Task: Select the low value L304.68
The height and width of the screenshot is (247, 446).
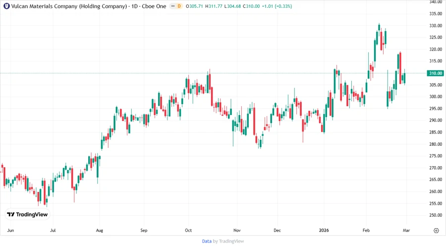Action: [x=232, y=6]
